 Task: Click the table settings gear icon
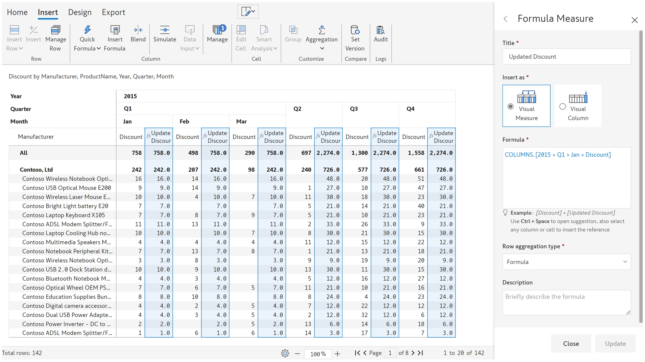[x=285, y=353]
